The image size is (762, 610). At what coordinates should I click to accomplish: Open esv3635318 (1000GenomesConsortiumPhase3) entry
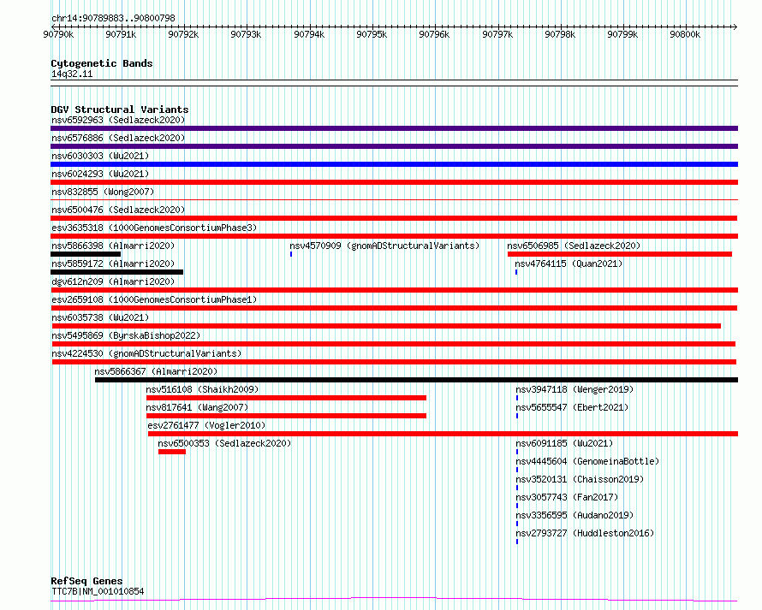[154, 228]
